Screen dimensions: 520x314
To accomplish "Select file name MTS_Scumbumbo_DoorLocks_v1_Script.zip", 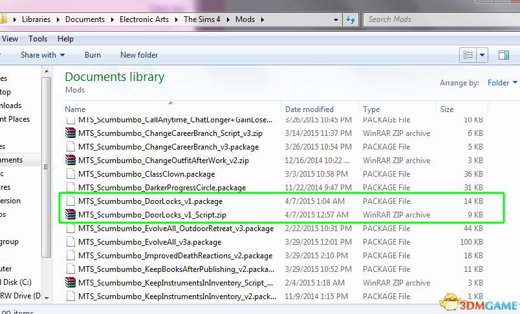I will click(x=152, y=215).
